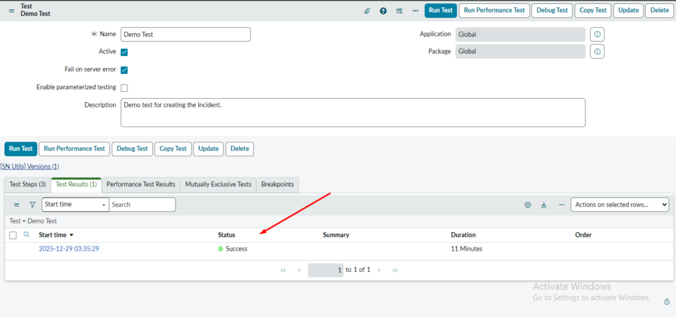Open the more options ellipsis icon
This screenshot has width=676, height=318.
[x=415, y=11]
